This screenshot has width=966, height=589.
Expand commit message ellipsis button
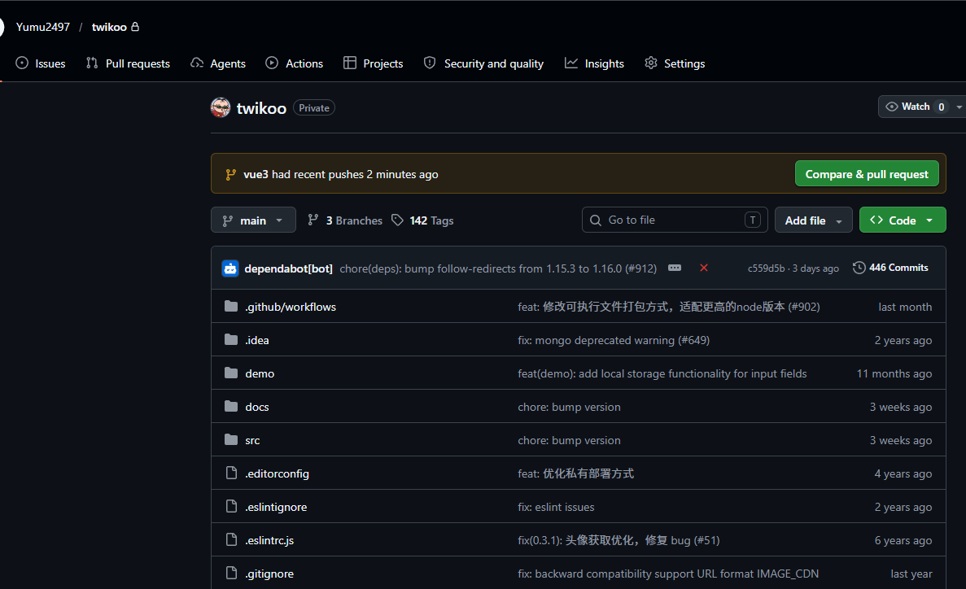pos(675,268)
